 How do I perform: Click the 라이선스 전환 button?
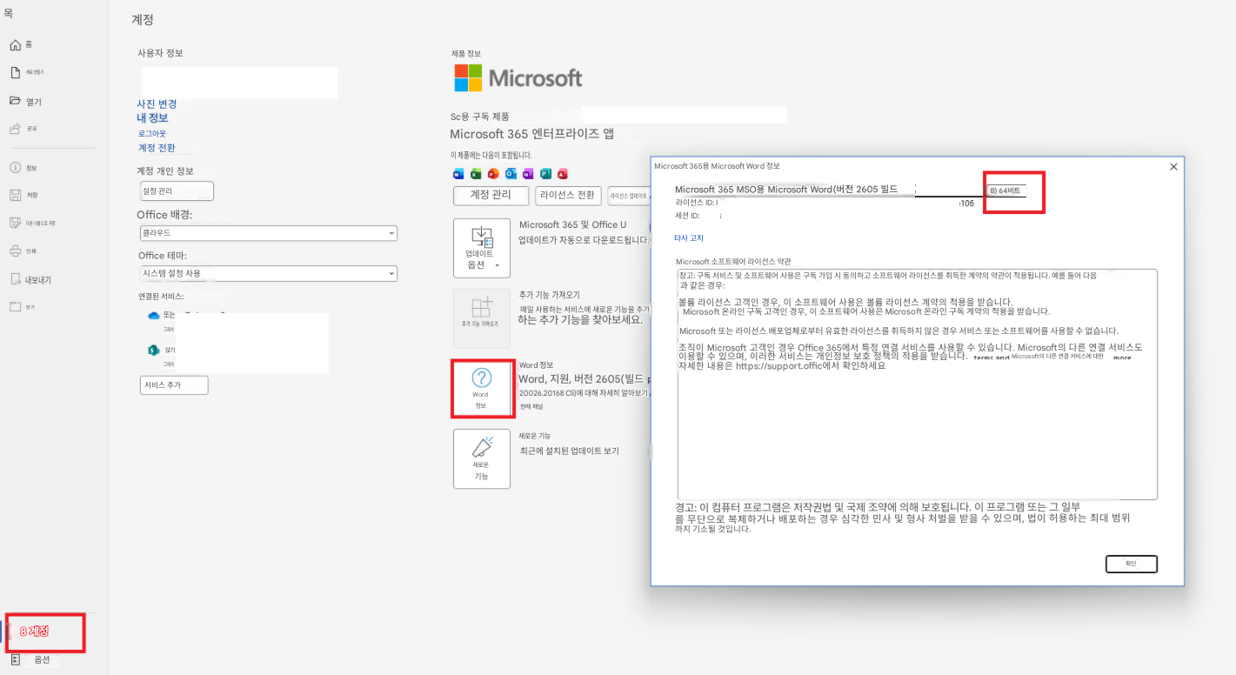[x=568, y=195]
